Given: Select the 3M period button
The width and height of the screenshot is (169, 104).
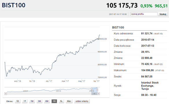Looking at the screenshot, I should pos(39,101).
